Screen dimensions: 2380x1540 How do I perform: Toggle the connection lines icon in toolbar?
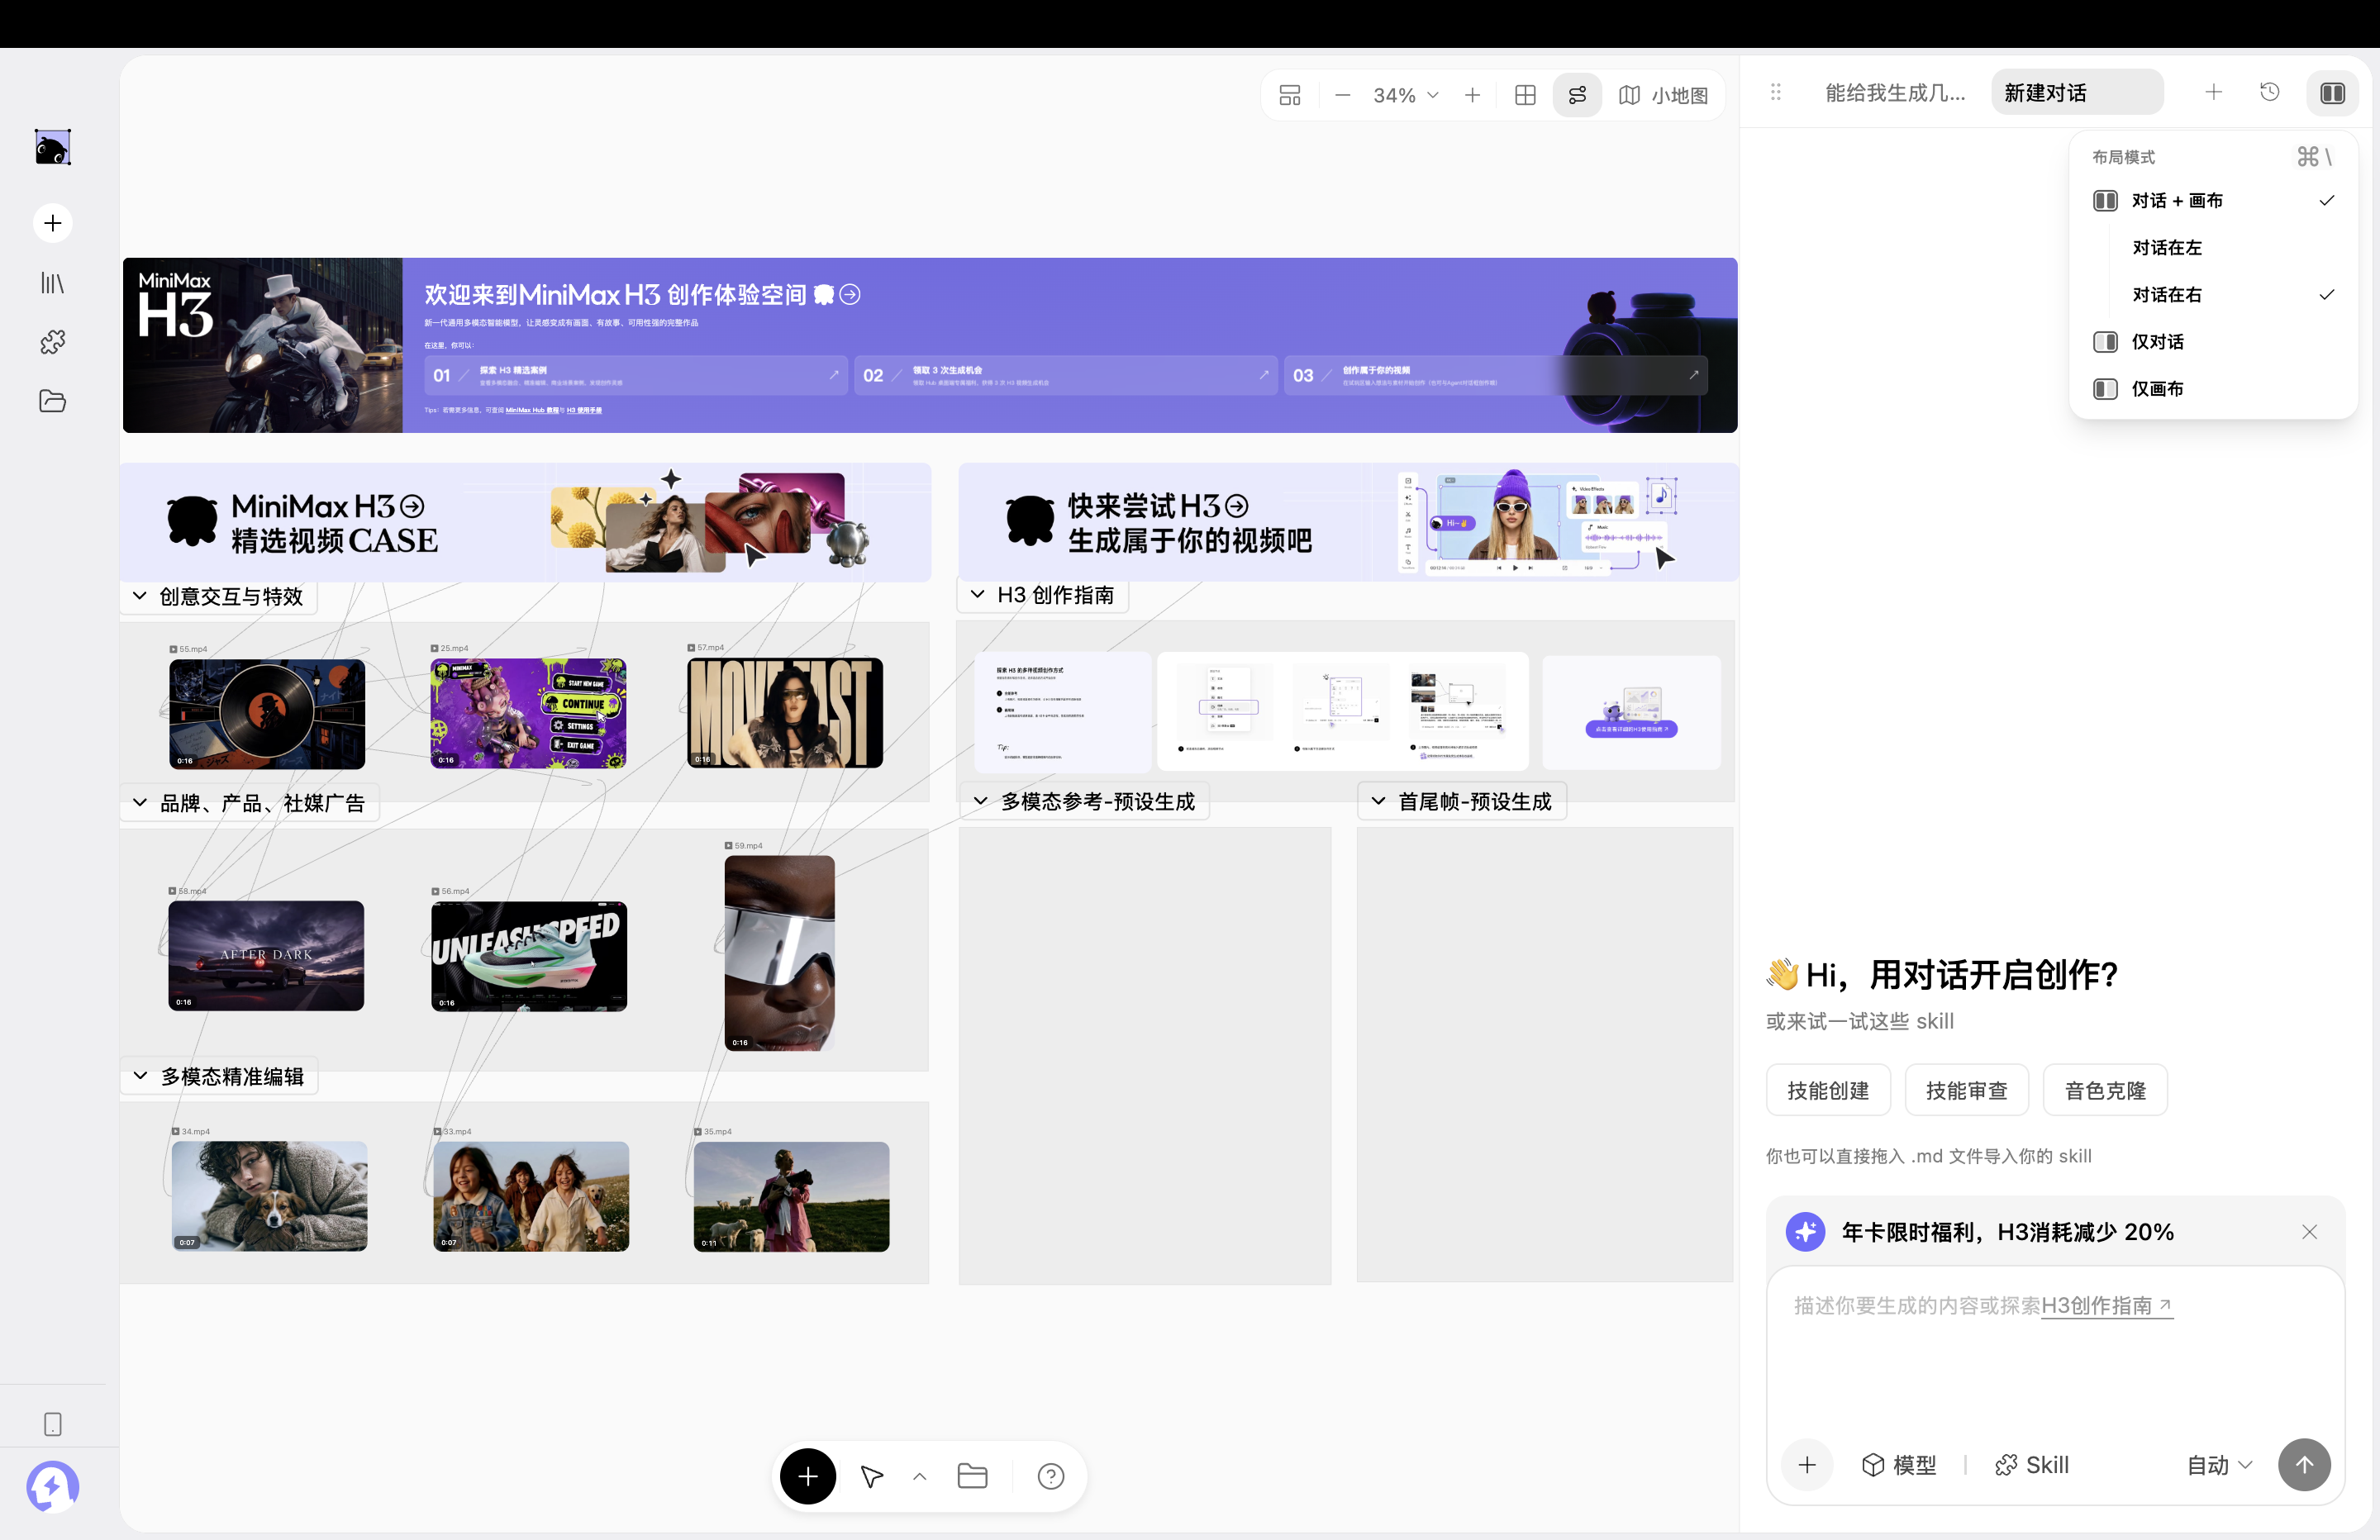[1577, 95]
